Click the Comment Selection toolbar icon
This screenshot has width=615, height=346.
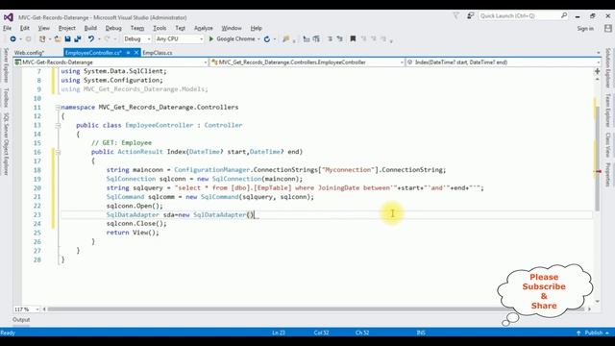click(x=330, y=38)
